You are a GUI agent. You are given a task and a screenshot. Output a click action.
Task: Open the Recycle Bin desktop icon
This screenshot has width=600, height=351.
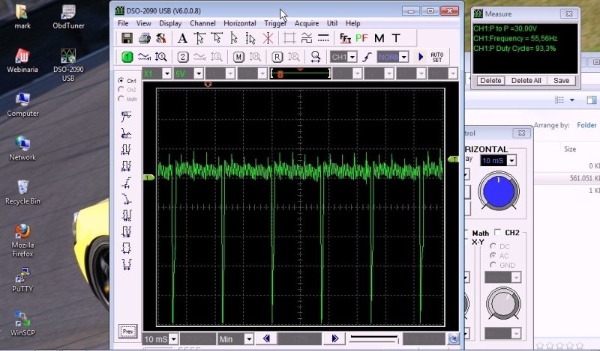click(22, 192)
